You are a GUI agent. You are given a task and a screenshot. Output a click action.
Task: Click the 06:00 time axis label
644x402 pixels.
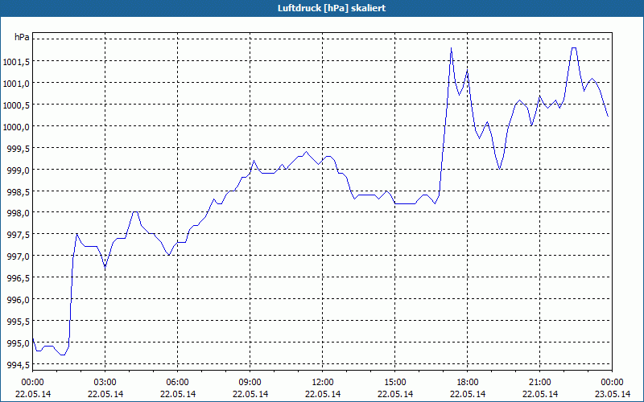pyautogui.click(x=178, y=383)
